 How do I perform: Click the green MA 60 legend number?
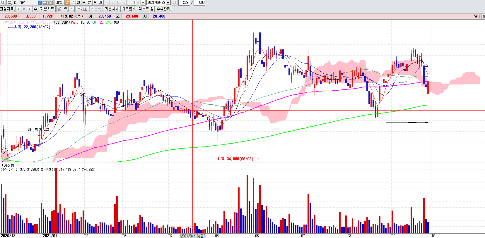[94, 22]
